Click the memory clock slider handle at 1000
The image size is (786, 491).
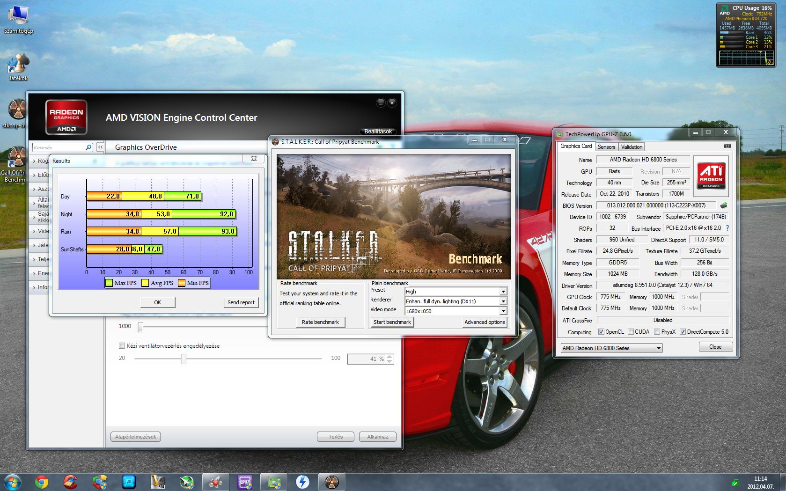pyautogui.click(x=140, y=327)
